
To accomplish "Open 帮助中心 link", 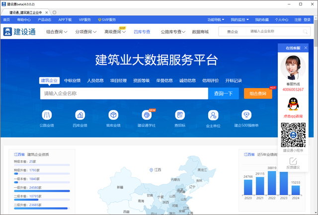I will point(24,20).
